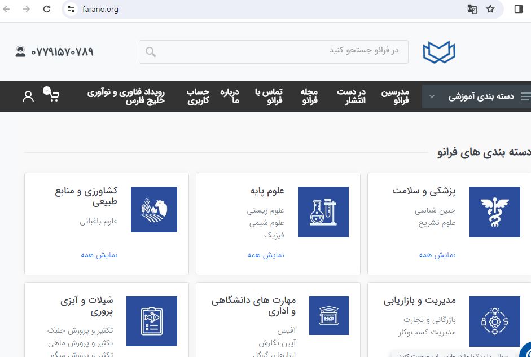
Task: Select 'تکثیر و پرورش جلبک' subcategory
Action: (80, 330)
